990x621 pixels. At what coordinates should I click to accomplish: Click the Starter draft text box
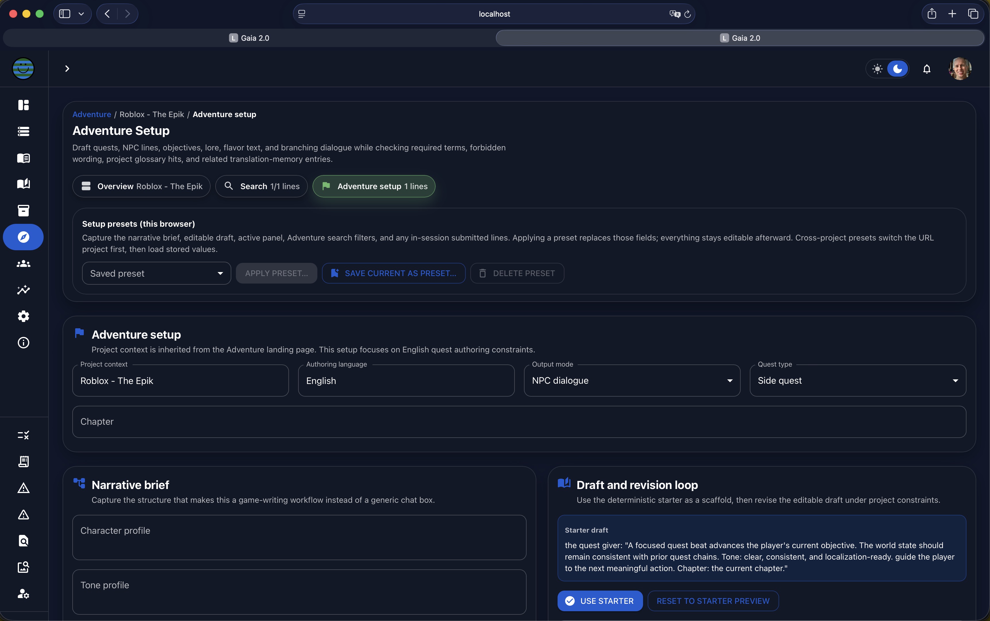(762, 548)
